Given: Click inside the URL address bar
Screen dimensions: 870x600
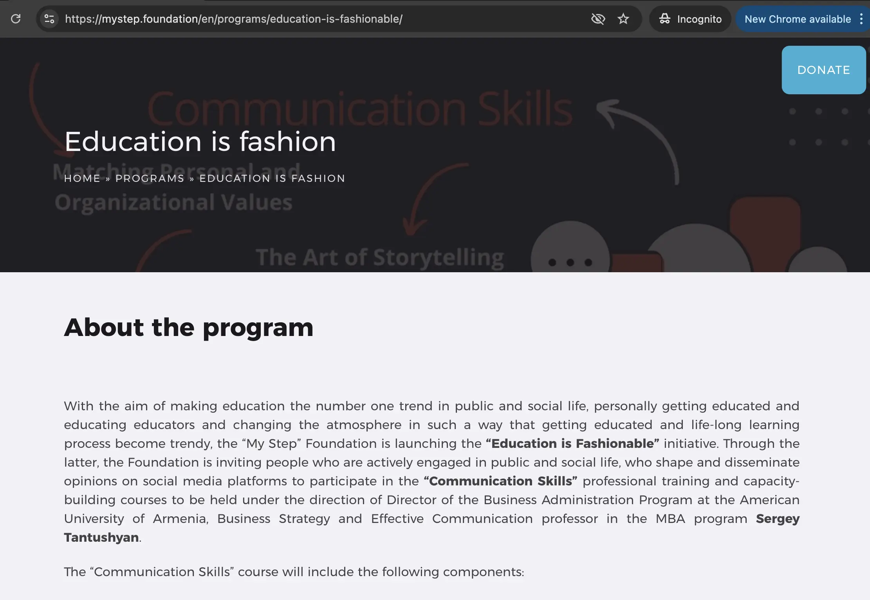Looking at the screenshot, I should [x=235, y=19].
